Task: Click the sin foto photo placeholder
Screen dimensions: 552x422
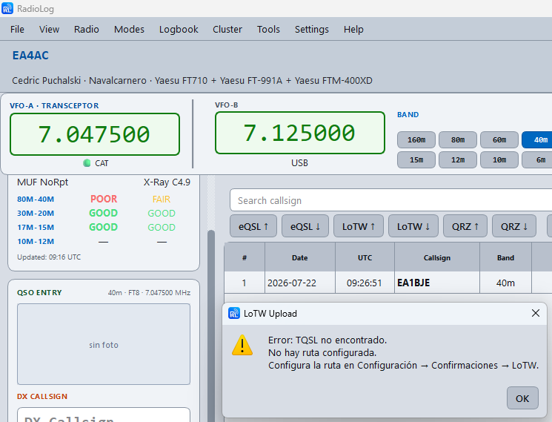Action: coord(104,344)
